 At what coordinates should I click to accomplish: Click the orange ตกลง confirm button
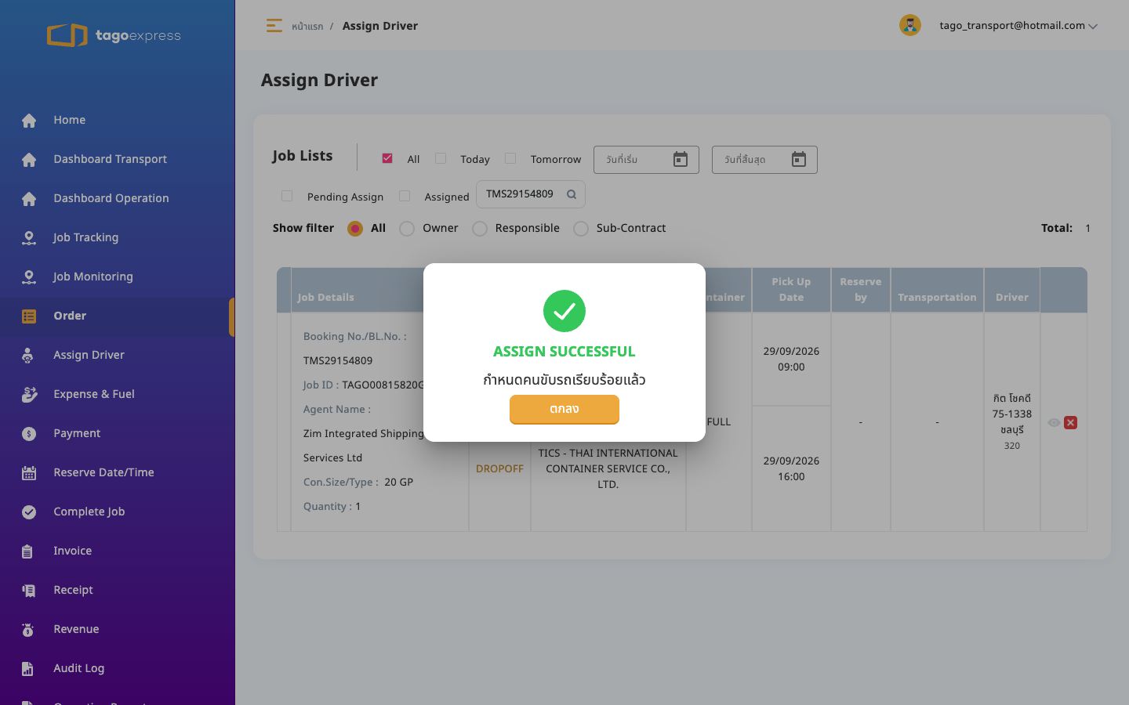point(564,409)
